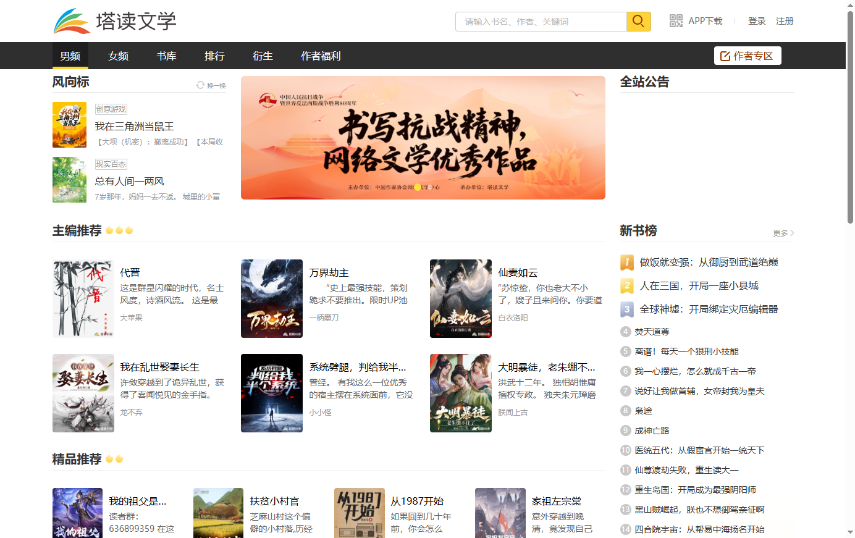Open cover of 总有人间一两风
The height and width of the screenshot is (538, 855).
click(x=69, y=180)
